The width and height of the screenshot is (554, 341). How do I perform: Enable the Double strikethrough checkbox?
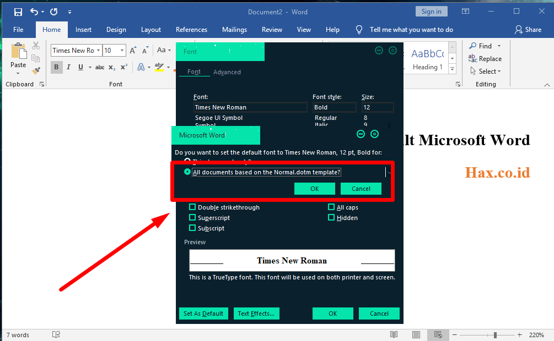pos(192,207)
